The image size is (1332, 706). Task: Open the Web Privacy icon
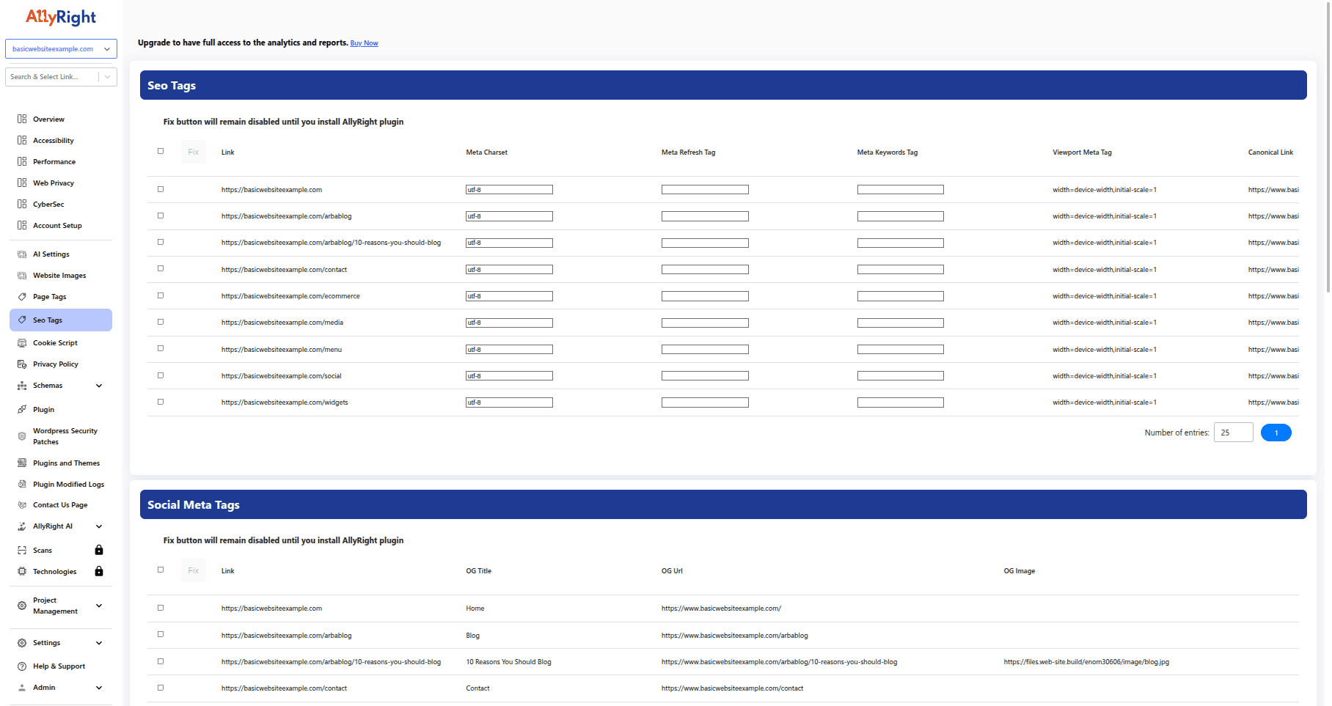22,183
